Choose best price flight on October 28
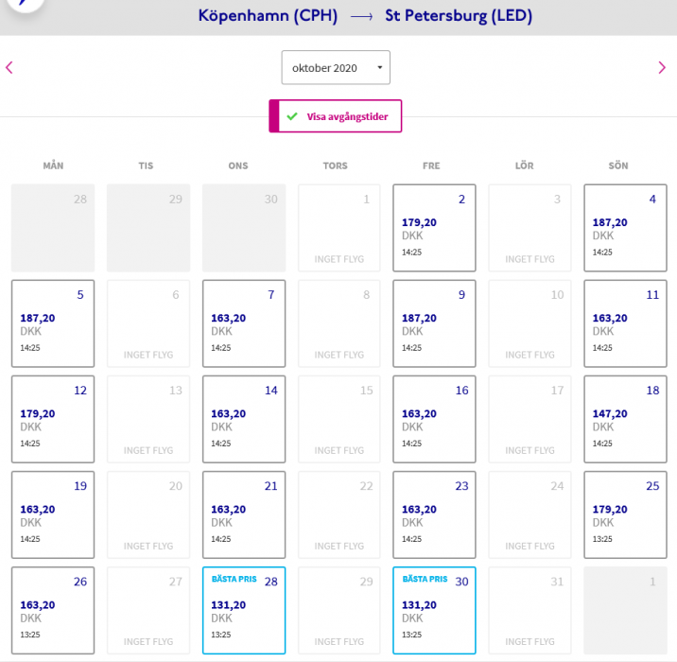The height and width of the screenshot is (662, 677). pyautogui.click(x=243, y=610)
